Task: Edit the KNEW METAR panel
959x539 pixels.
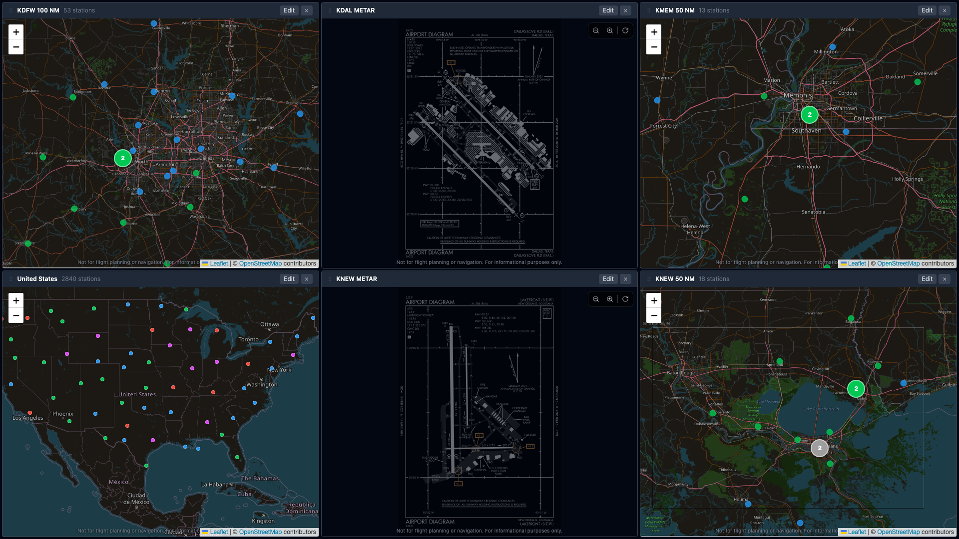Action: [x=608, y=279]
